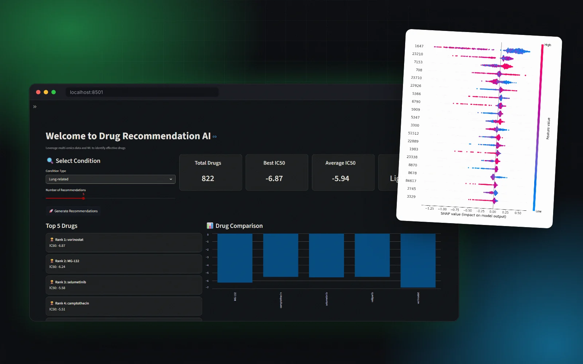This screenshot has height=364, width=583.
Task: Click the rocket icon in Generate Recommendations
Action: click(51, 211)
